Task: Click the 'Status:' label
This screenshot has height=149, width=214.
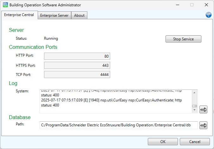Action: coord(21,38)
